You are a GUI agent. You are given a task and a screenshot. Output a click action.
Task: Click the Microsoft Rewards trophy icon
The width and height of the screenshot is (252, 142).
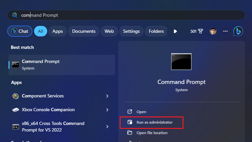[x=201, y=31]
